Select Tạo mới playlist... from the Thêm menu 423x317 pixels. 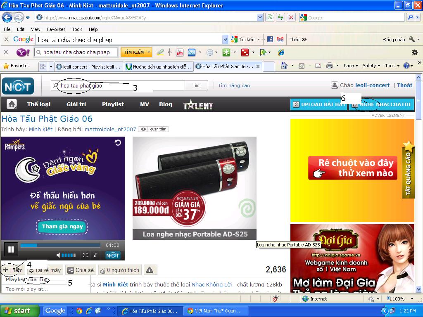click(x=27, y=289)
